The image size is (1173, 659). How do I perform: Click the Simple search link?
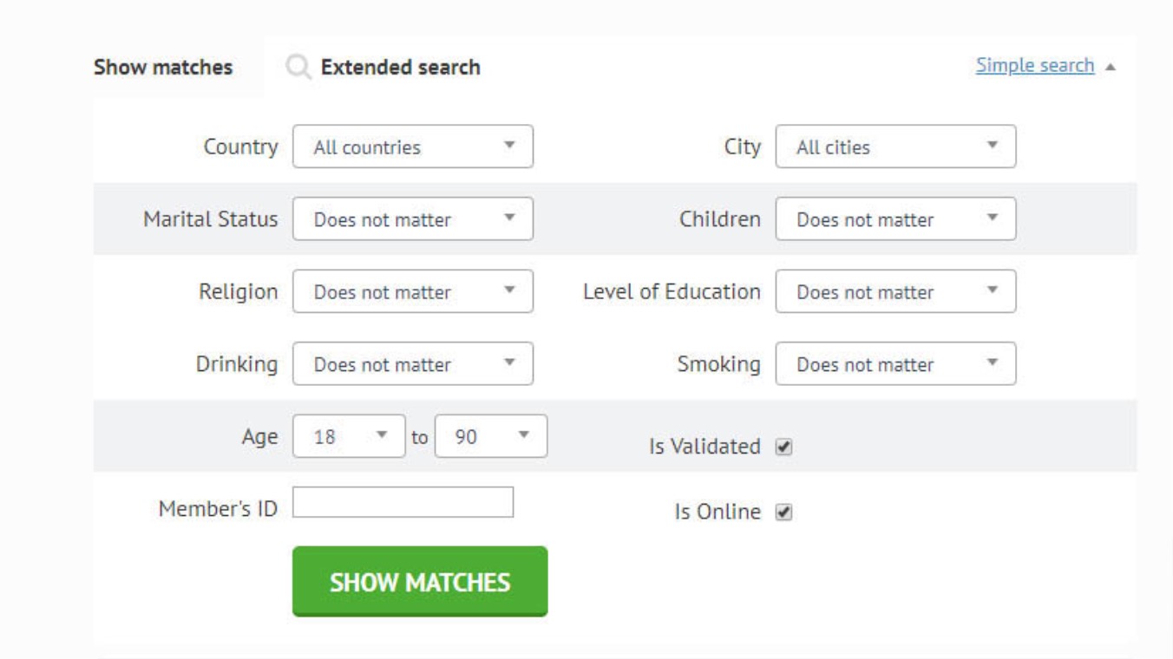tap(1035, 65)
